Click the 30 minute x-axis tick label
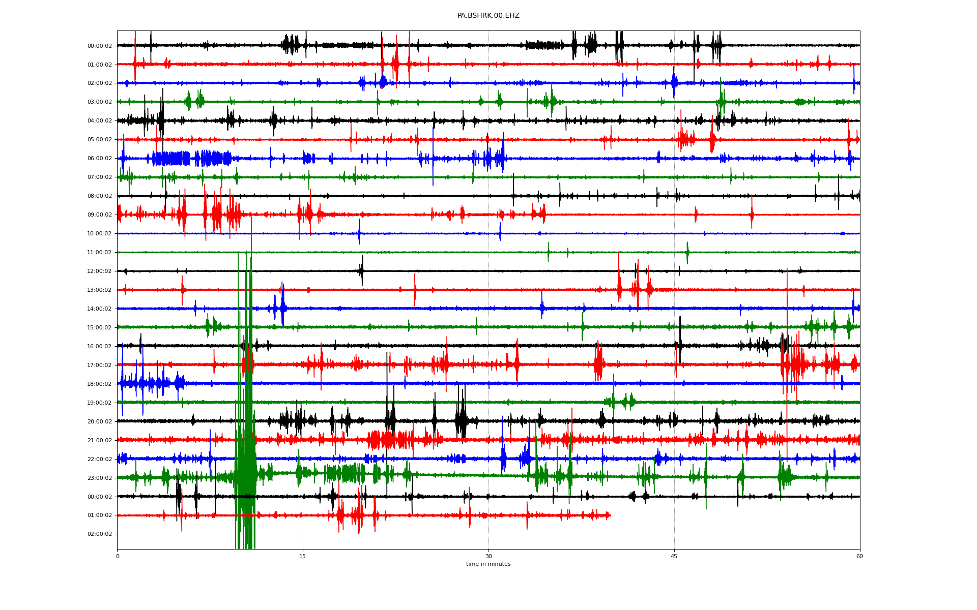977x610 pixels. [x=489, y=556]
